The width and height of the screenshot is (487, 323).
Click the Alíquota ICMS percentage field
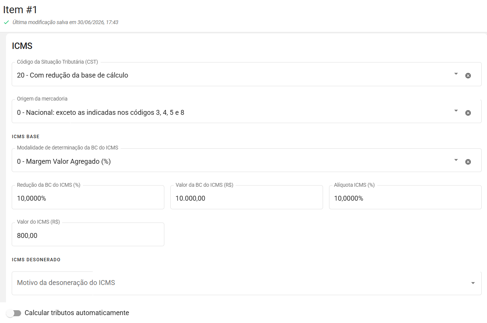coord(405,197)
